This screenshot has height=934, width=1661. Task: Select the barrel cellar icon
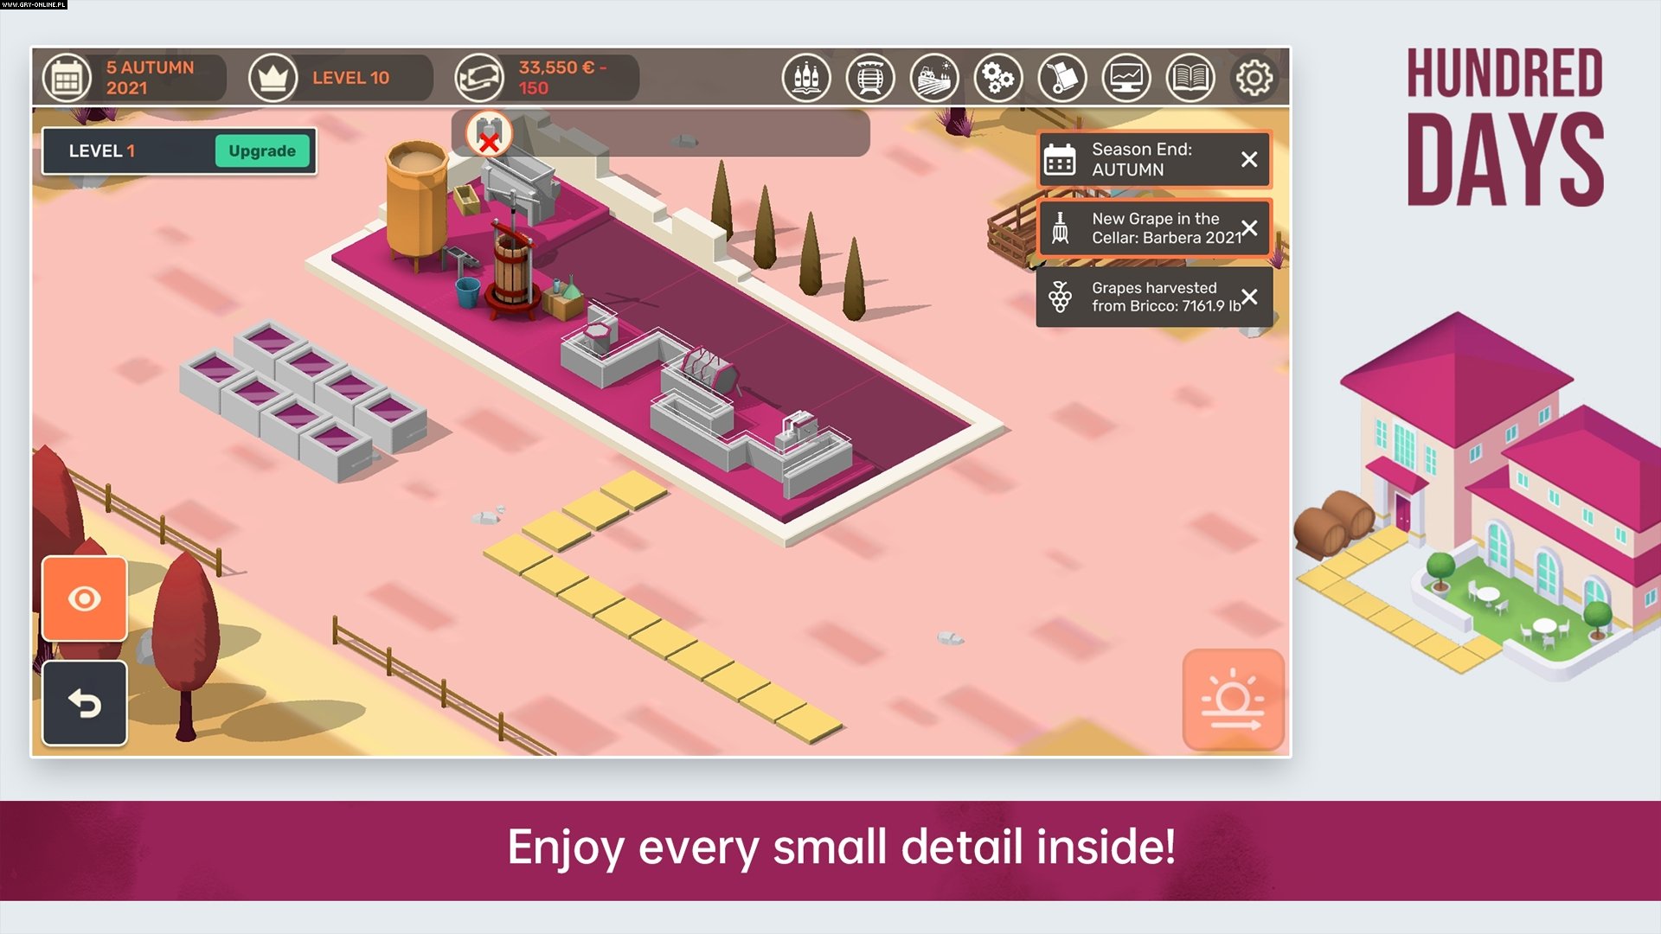[871, 78]
